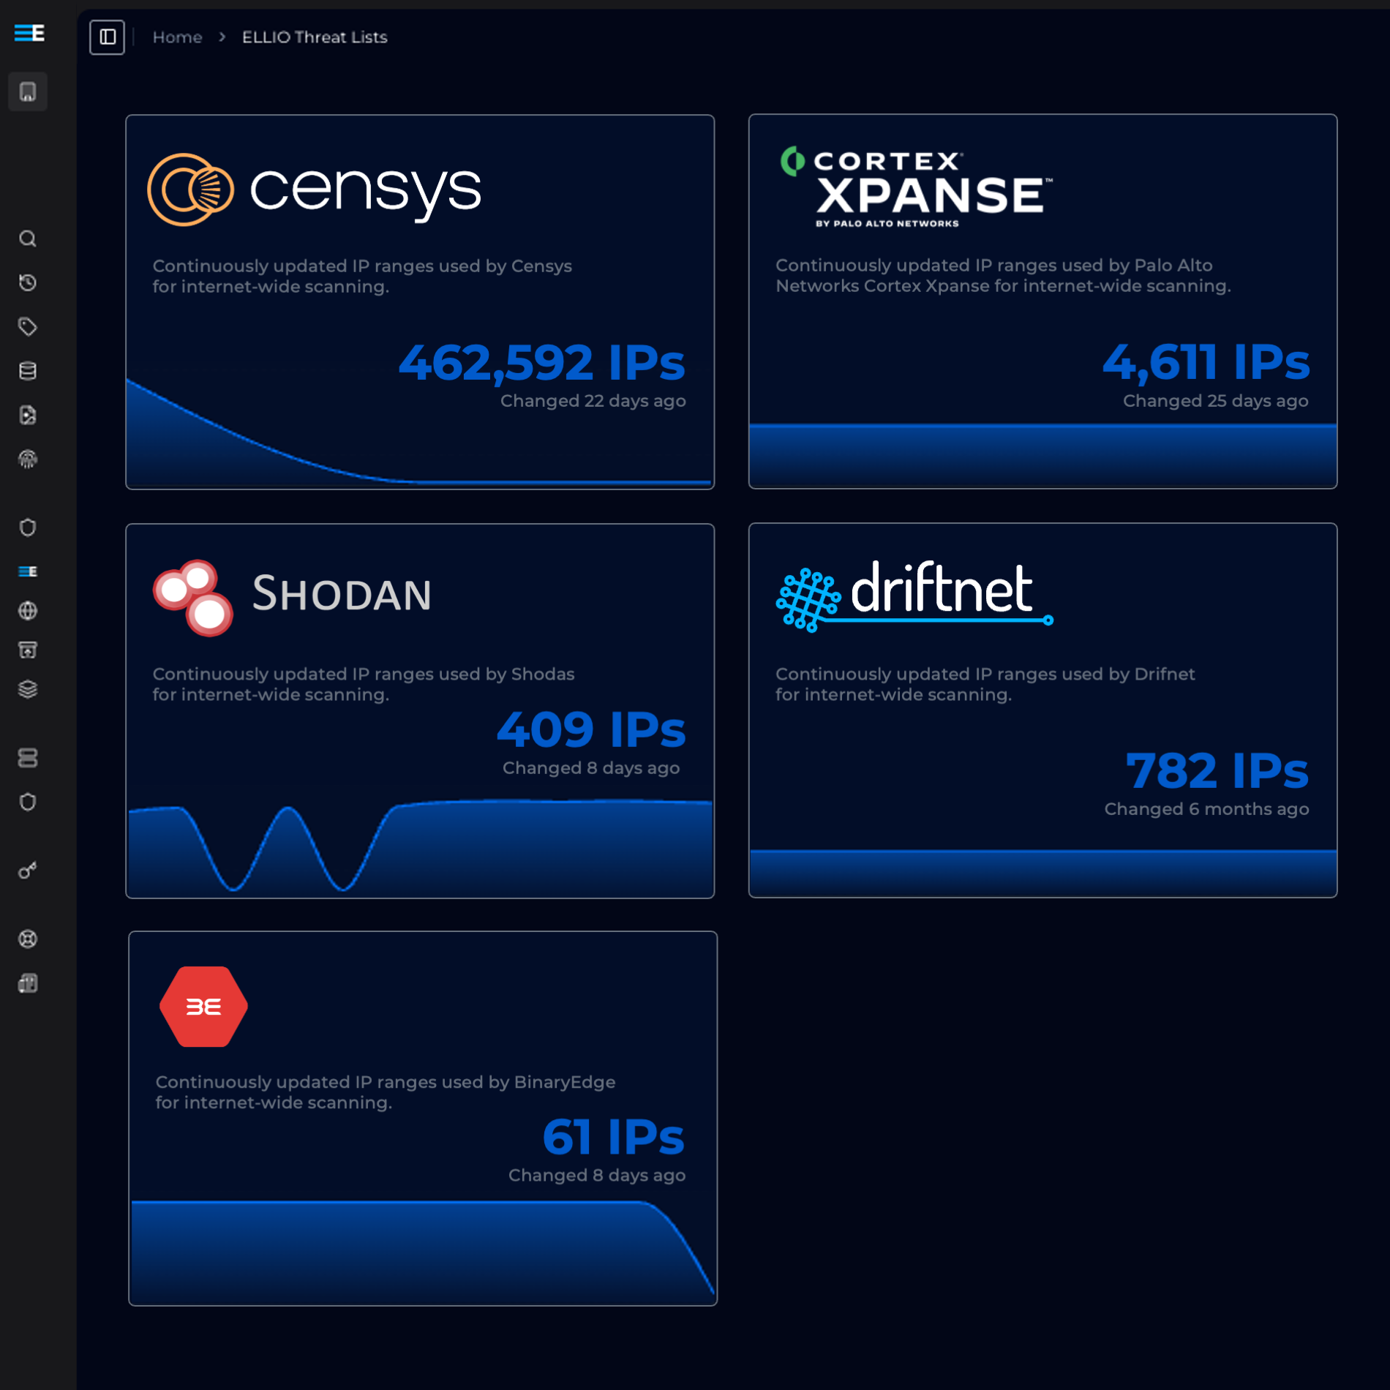The height and width of the screenshot is (1390, 1390).
Task: Click the shield icon just above the key icon
Action: click(x=28, y=802)
